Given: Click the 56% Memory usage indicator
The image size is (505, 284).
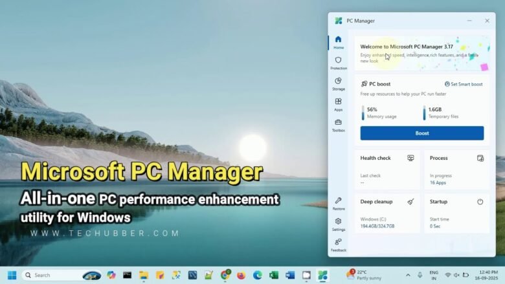Looking at the screenshot, I should pos(379,113).
